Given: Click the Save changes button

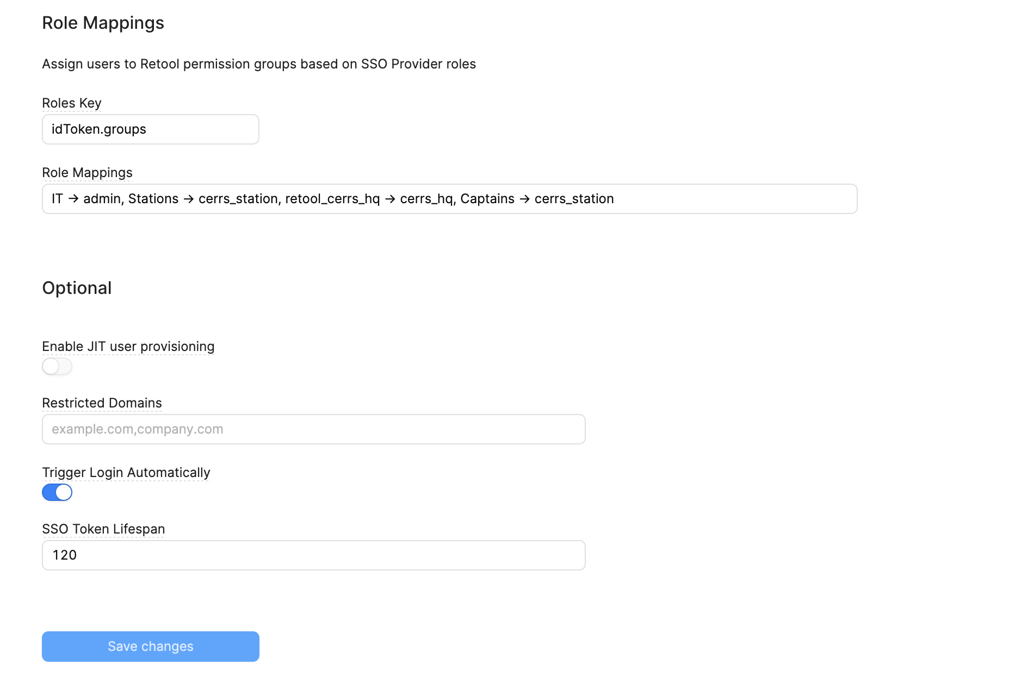Looking at the screenshot, I should point(151,647).
